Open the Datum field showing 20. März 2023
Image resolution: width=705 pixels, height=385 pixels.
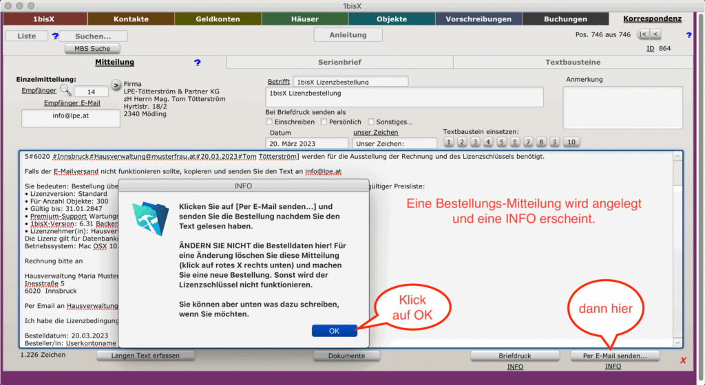coord(306,144)
